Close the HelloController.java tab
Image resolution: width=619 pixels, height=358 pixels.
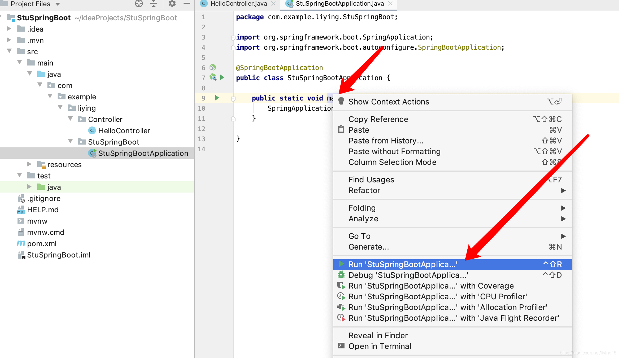point(273,4)
